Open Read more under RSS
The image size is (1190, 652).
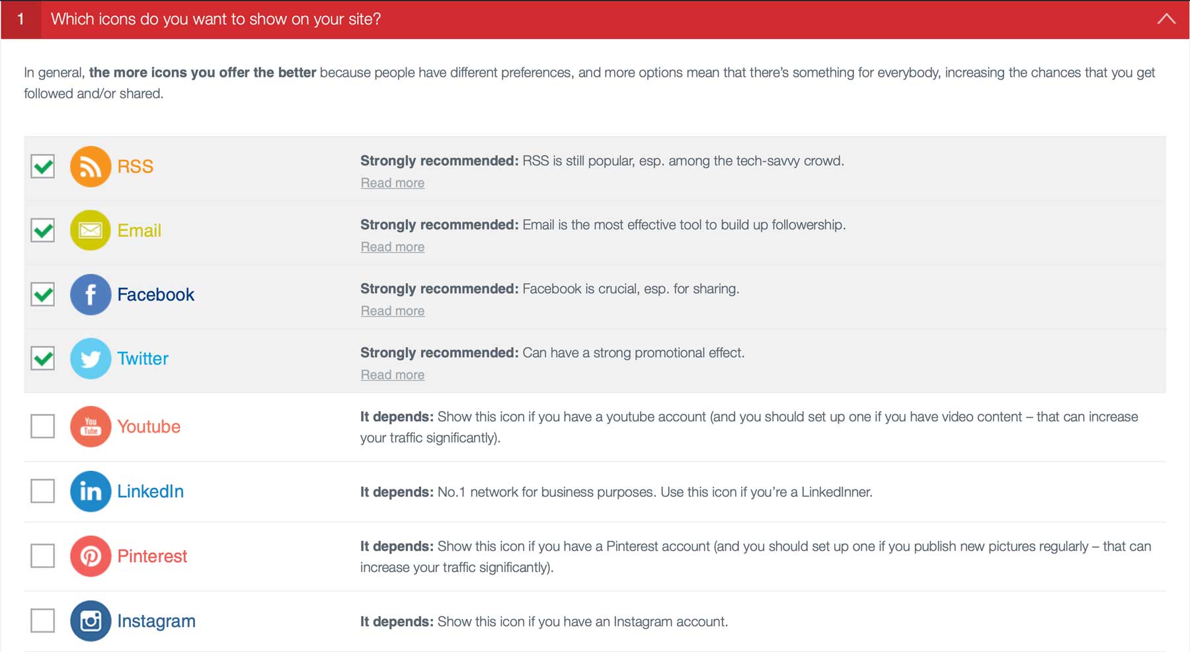(x=392, y=183)
